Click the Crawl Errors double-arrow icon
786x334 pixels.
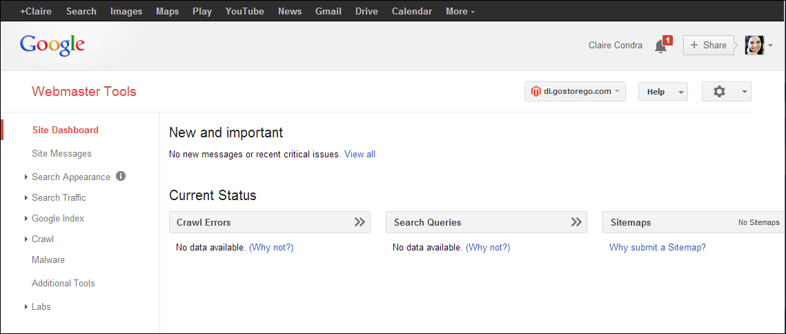pyautogui.click(x=360, y=222)
